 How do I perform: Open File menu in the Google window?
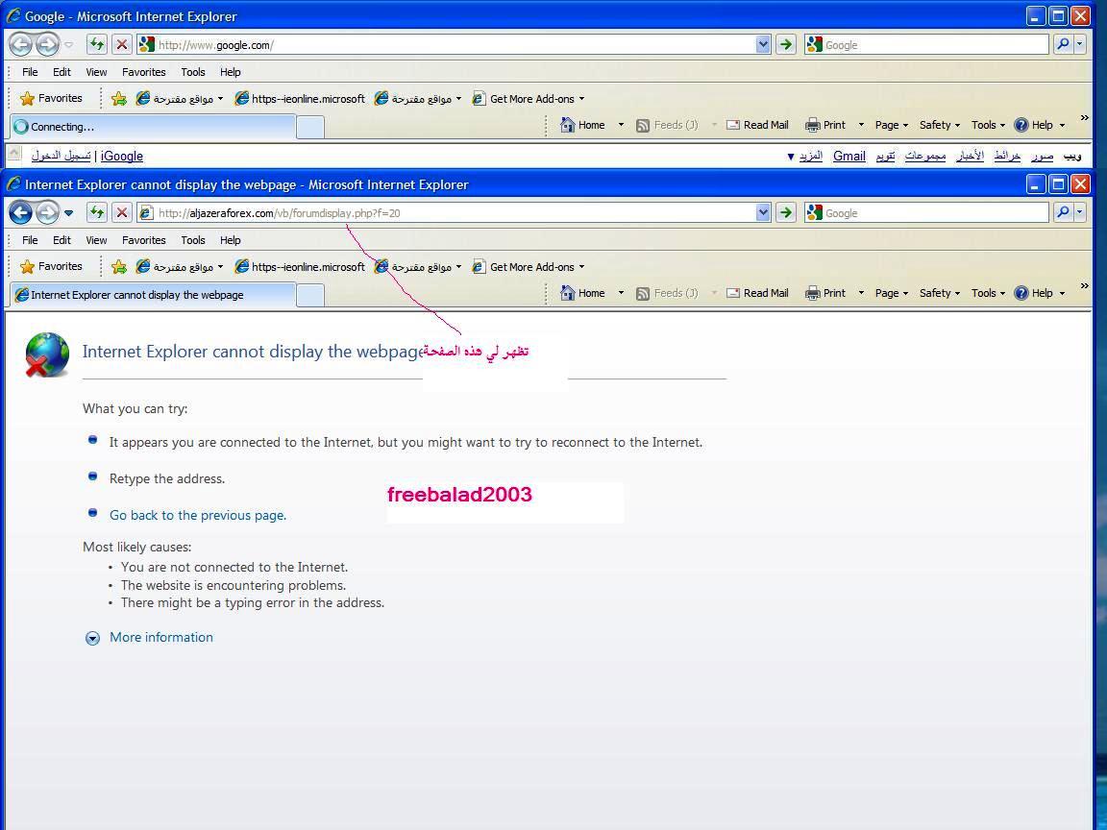pyautogui.click(x=30, y=72)
